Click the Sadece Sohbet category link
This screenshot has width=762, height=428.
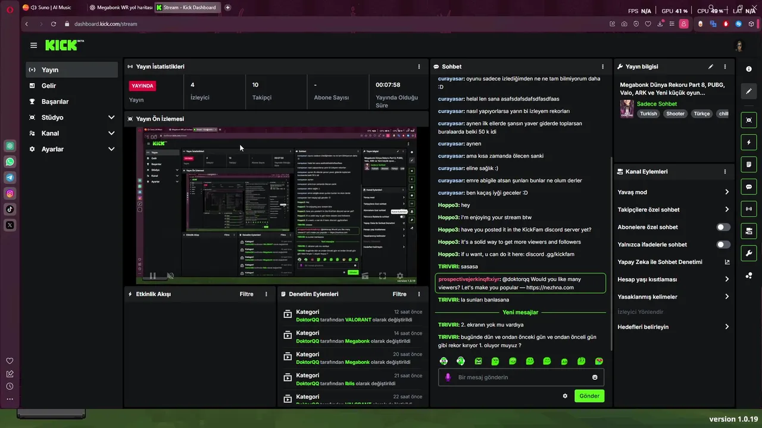coord(657,104)
